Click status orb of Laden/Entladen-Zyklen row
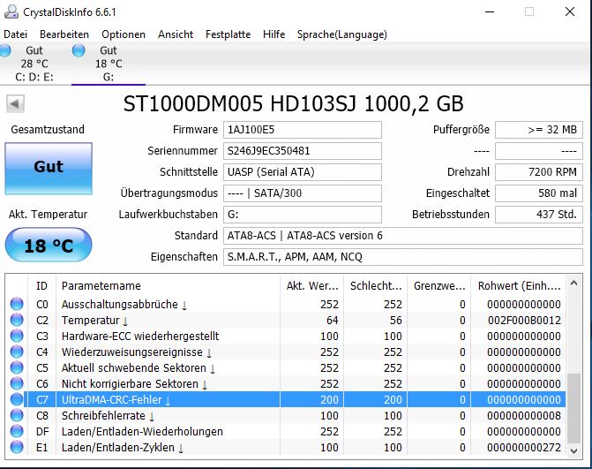 tap(17, 447)
